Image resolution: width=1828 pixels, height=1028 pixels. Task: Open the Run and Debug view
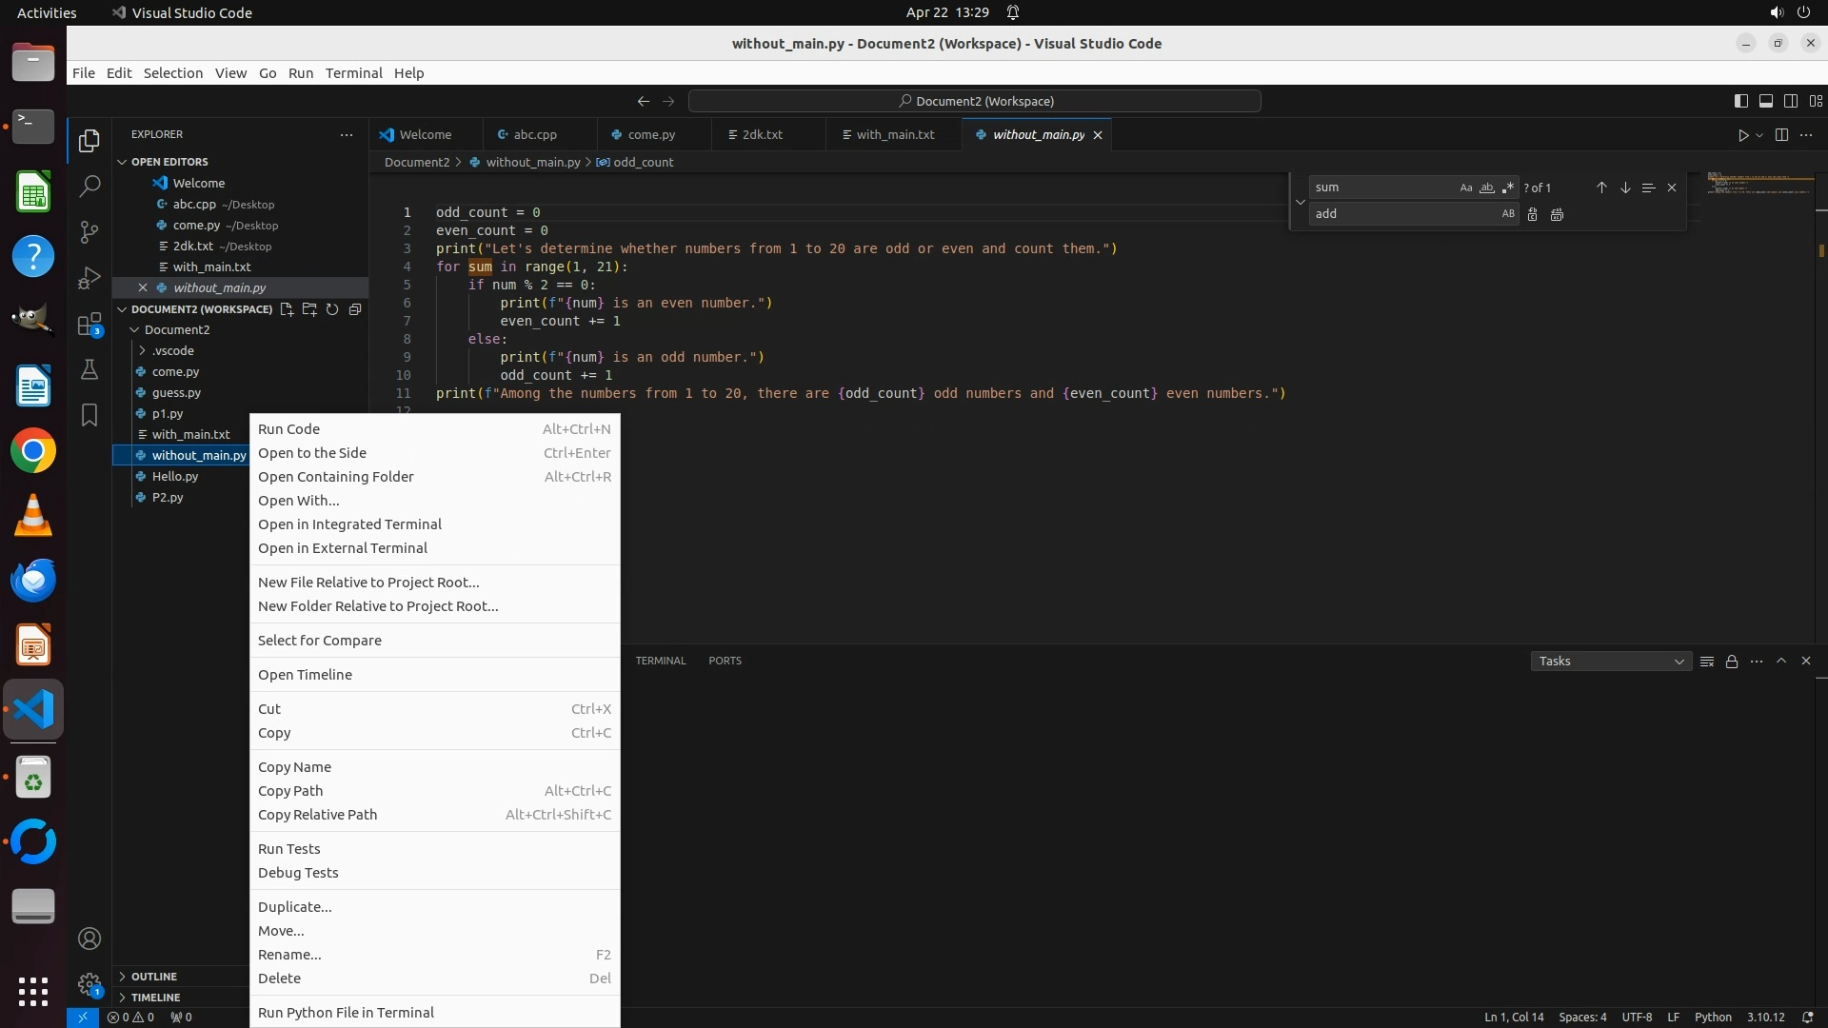coord(89,278)
